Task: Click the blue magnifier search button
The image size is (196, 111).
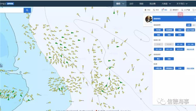Action: click(27, 10)
